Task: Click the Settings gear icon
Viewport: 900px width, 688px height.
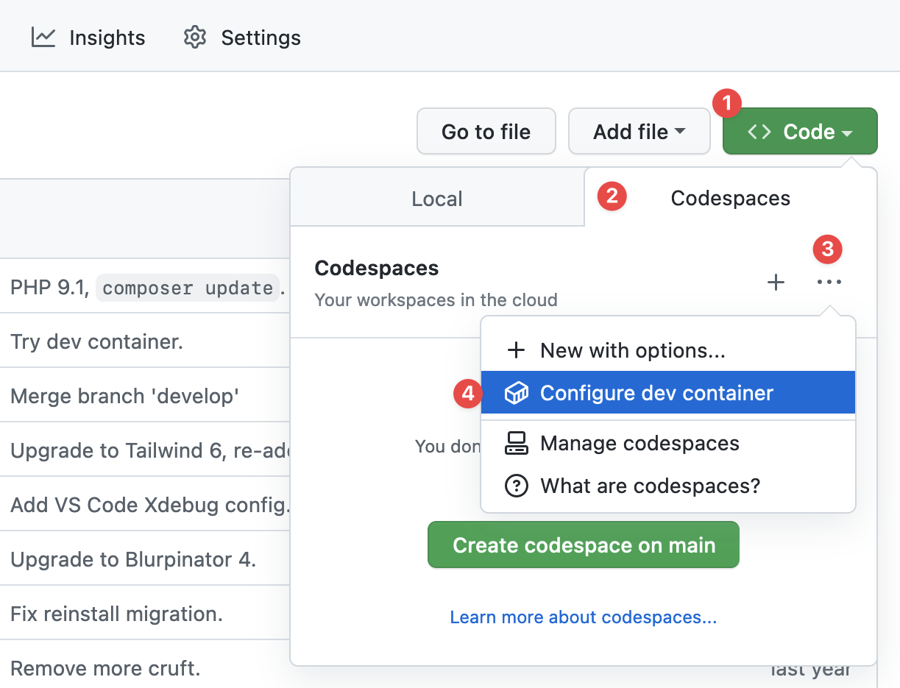Action: [x=195, y=38]
